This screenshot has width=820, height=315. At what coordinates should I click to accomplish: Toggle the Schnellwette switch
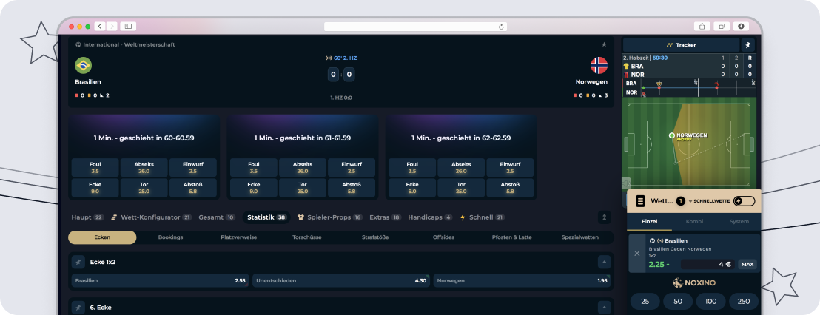[745, 201]
